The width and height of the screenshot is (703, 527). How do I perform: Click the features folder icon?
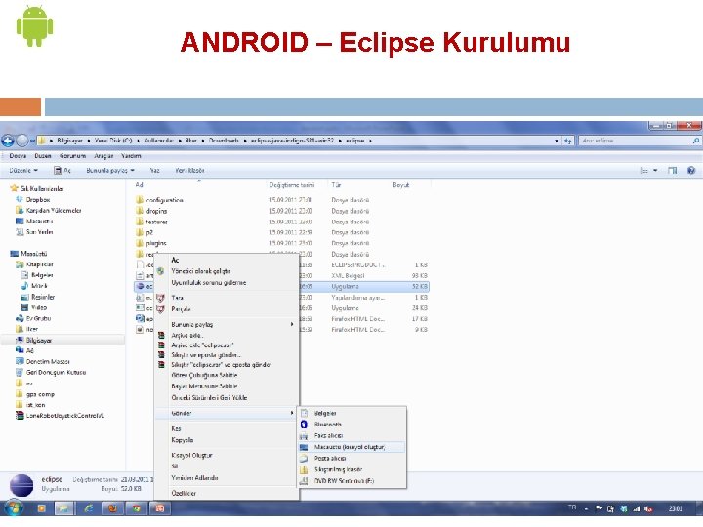point(140,222)
